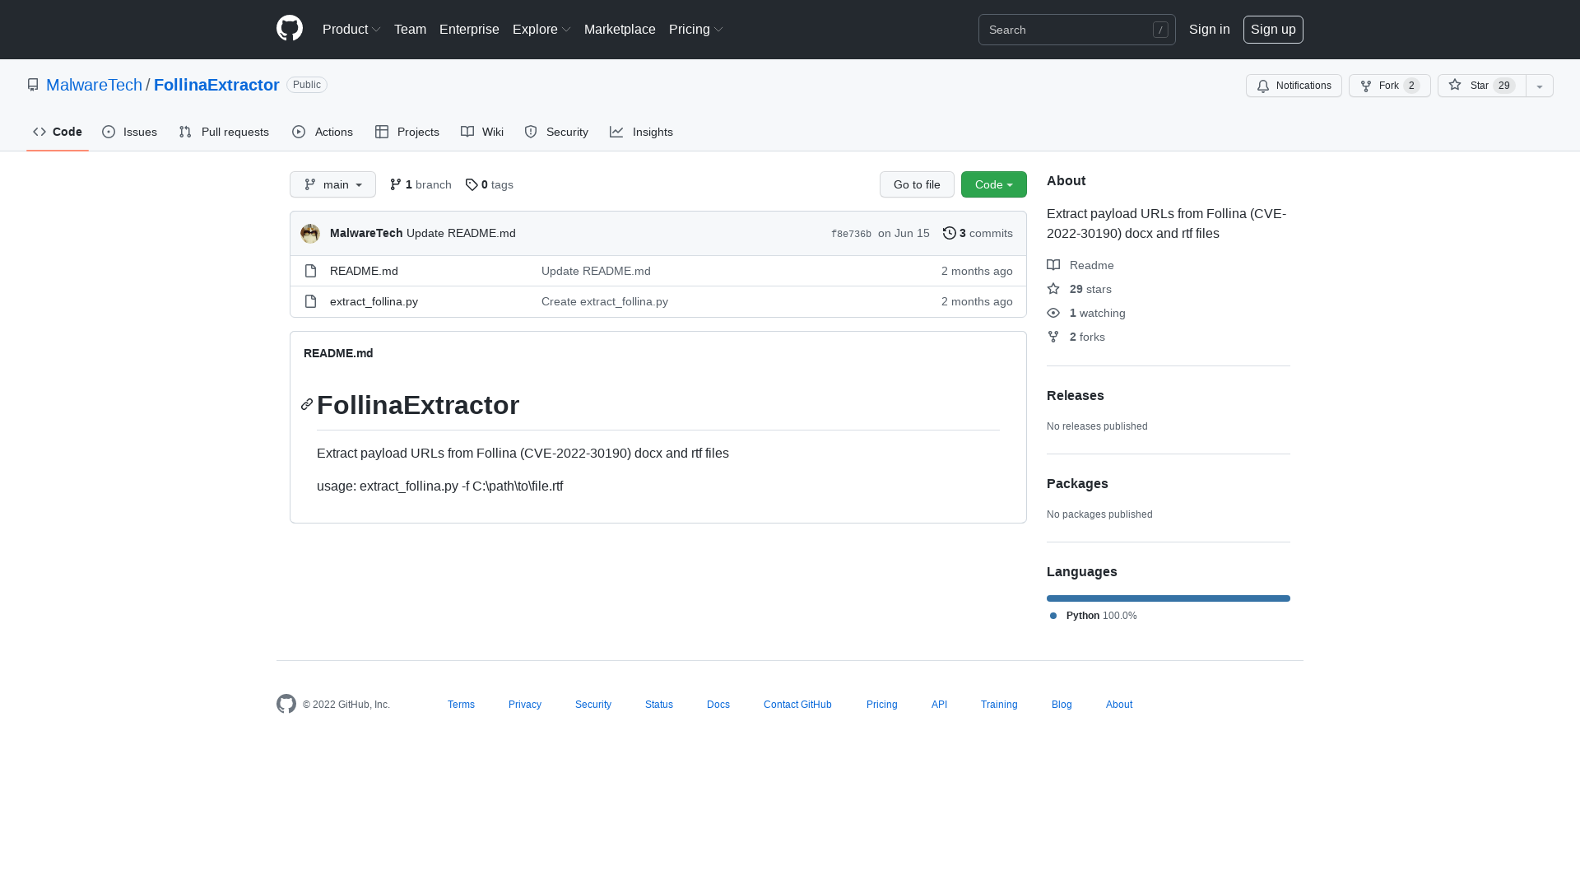Click the star icon in Star button
This screenshot has height=889, width=1580.
coord(1455,85)
